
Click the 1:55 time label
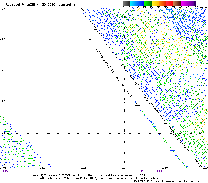point(159,171)
